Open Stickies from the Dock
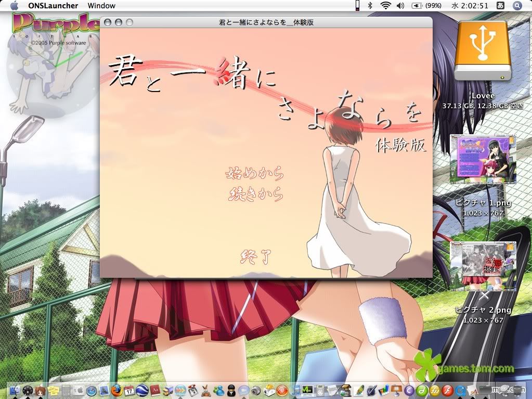This screenshot has width=532, height=399. 53,391
